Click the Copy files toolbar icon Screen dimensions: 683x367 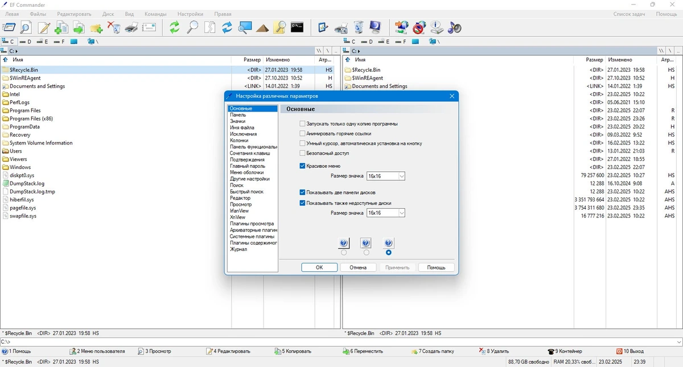point(61,27)
